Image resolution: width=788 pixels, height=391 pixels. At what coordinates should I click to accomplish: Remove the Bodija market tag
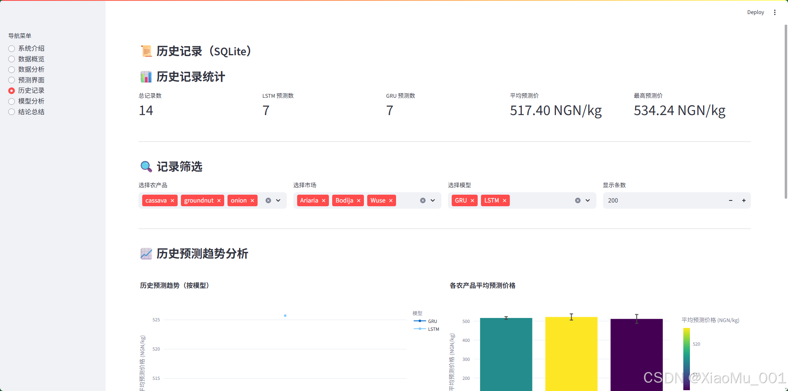(x=359, y=200)
